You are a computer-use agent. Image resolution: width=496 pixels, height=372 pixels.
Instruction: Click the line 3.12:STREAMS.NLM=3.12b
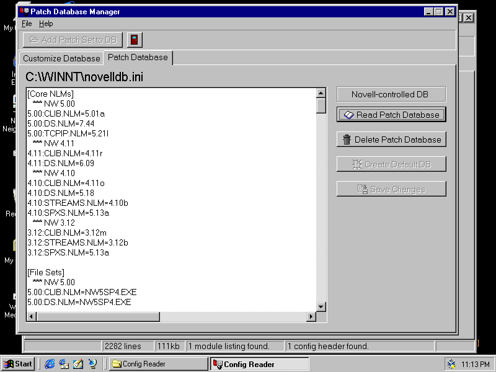click(x=78, y=242)
